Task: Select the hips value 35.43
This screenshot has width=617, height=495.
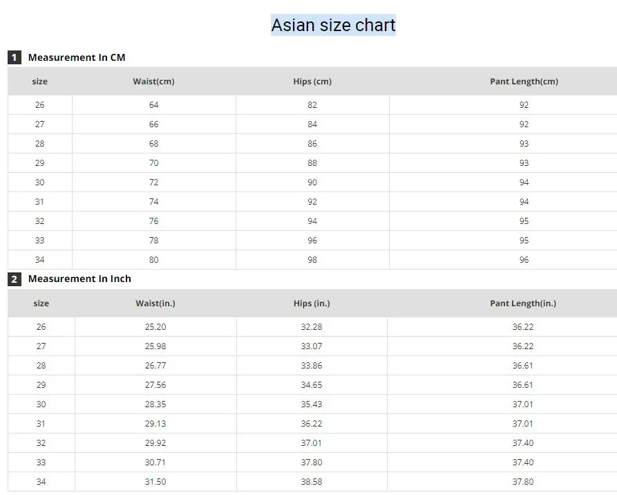Action: click(x=312, y=404)
